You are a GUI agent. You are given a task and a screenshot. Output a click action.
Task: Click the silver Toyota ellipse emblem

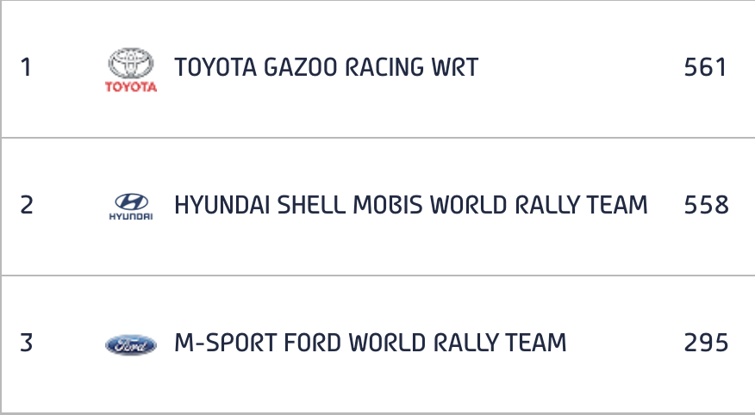point(131,63)
